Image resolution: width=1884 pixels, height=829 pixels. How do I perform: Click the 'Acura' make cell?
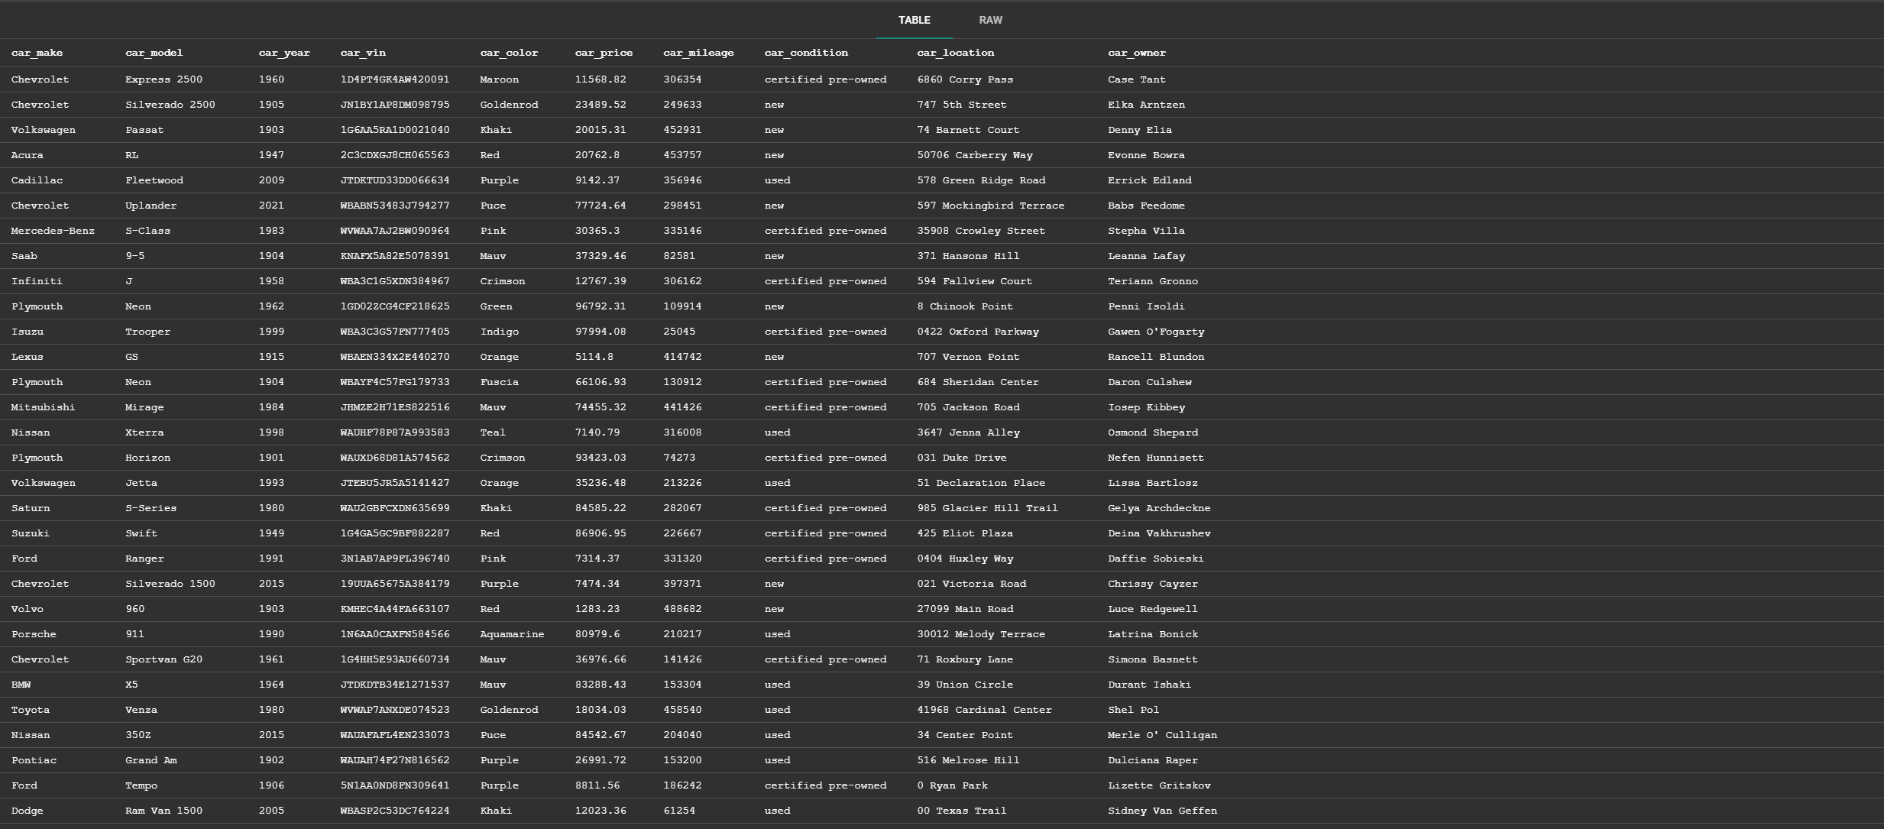28,155
